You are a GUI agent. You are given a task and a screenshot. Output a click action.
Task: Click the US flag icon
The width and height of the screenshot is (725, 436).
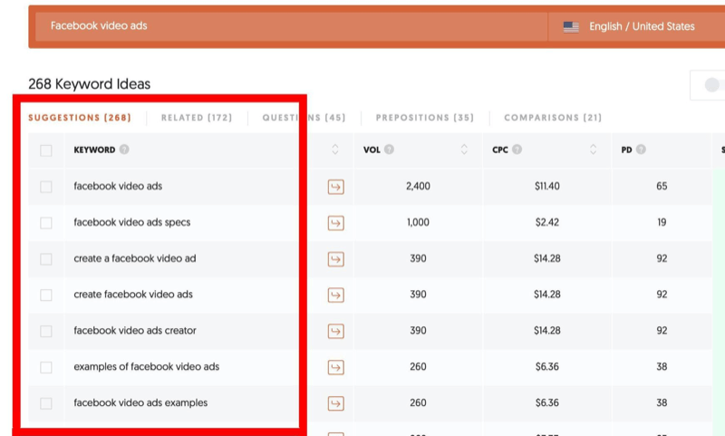tap(571, 27)
